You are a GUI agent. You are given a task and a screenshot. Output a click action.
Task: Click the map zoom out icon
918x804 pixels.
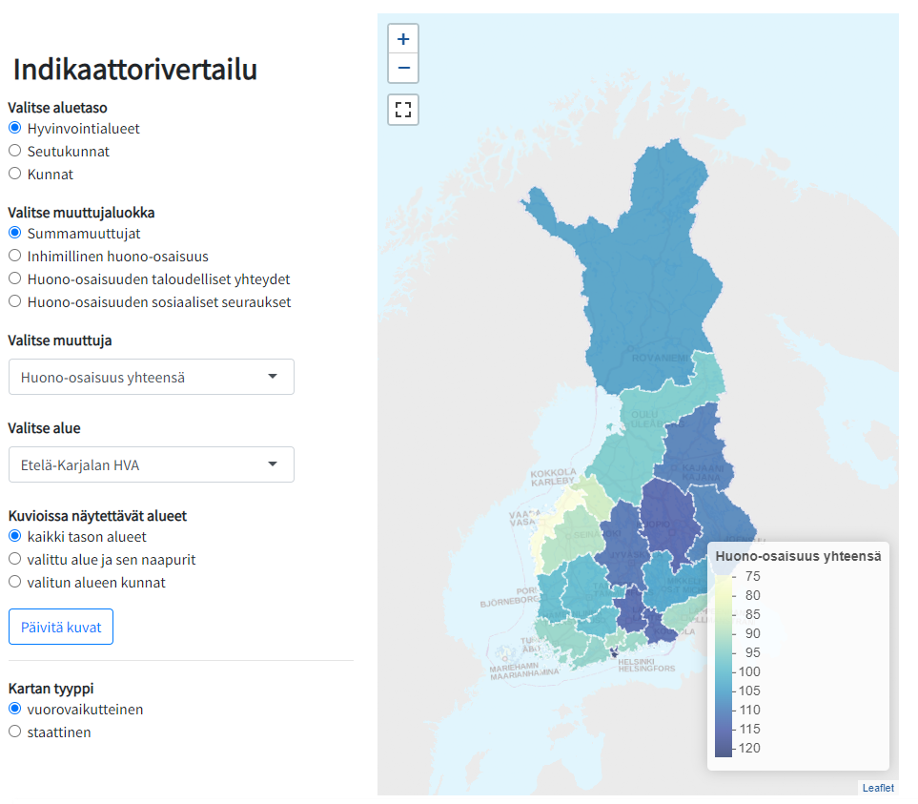[403, 68]
